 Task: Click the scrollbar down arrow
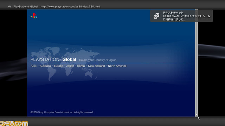[197, 115]
